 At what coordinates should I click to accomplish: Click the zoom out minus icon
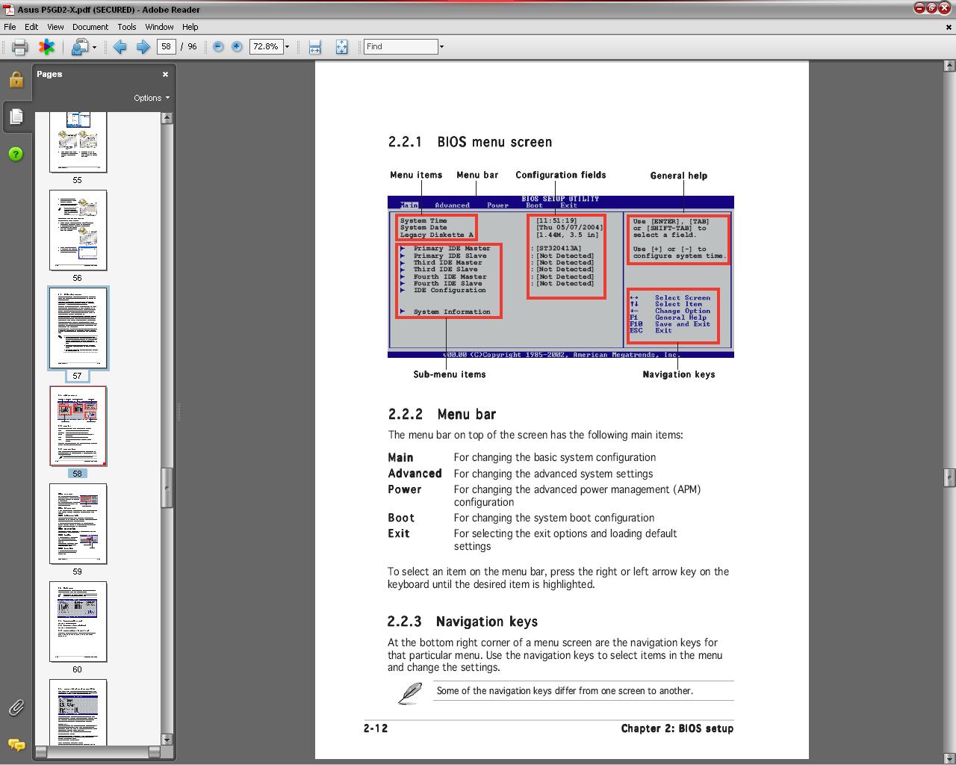click(218, 46)
